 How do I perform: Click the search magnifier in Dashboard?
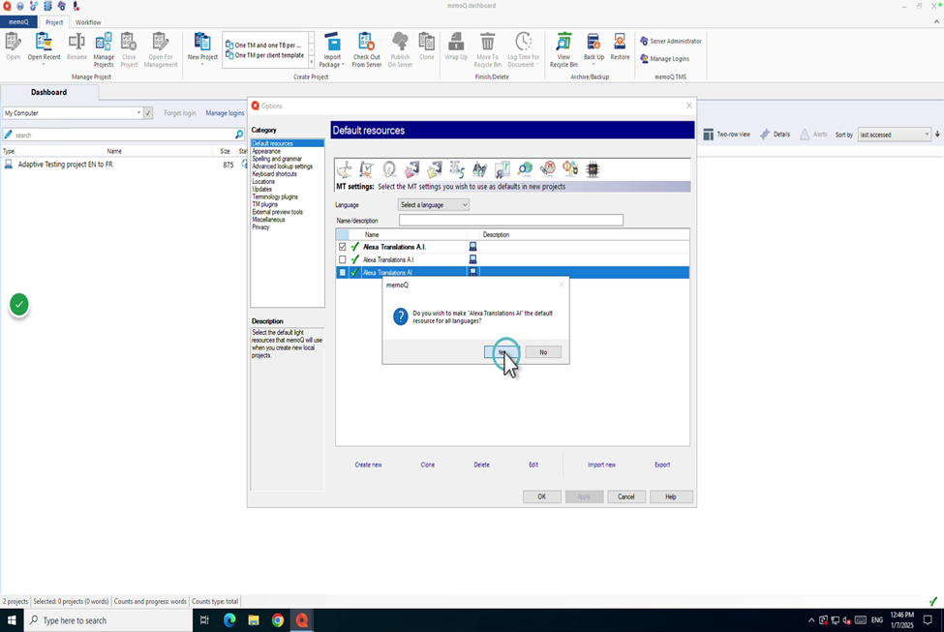pyautogui.click(x=239, y=135)
